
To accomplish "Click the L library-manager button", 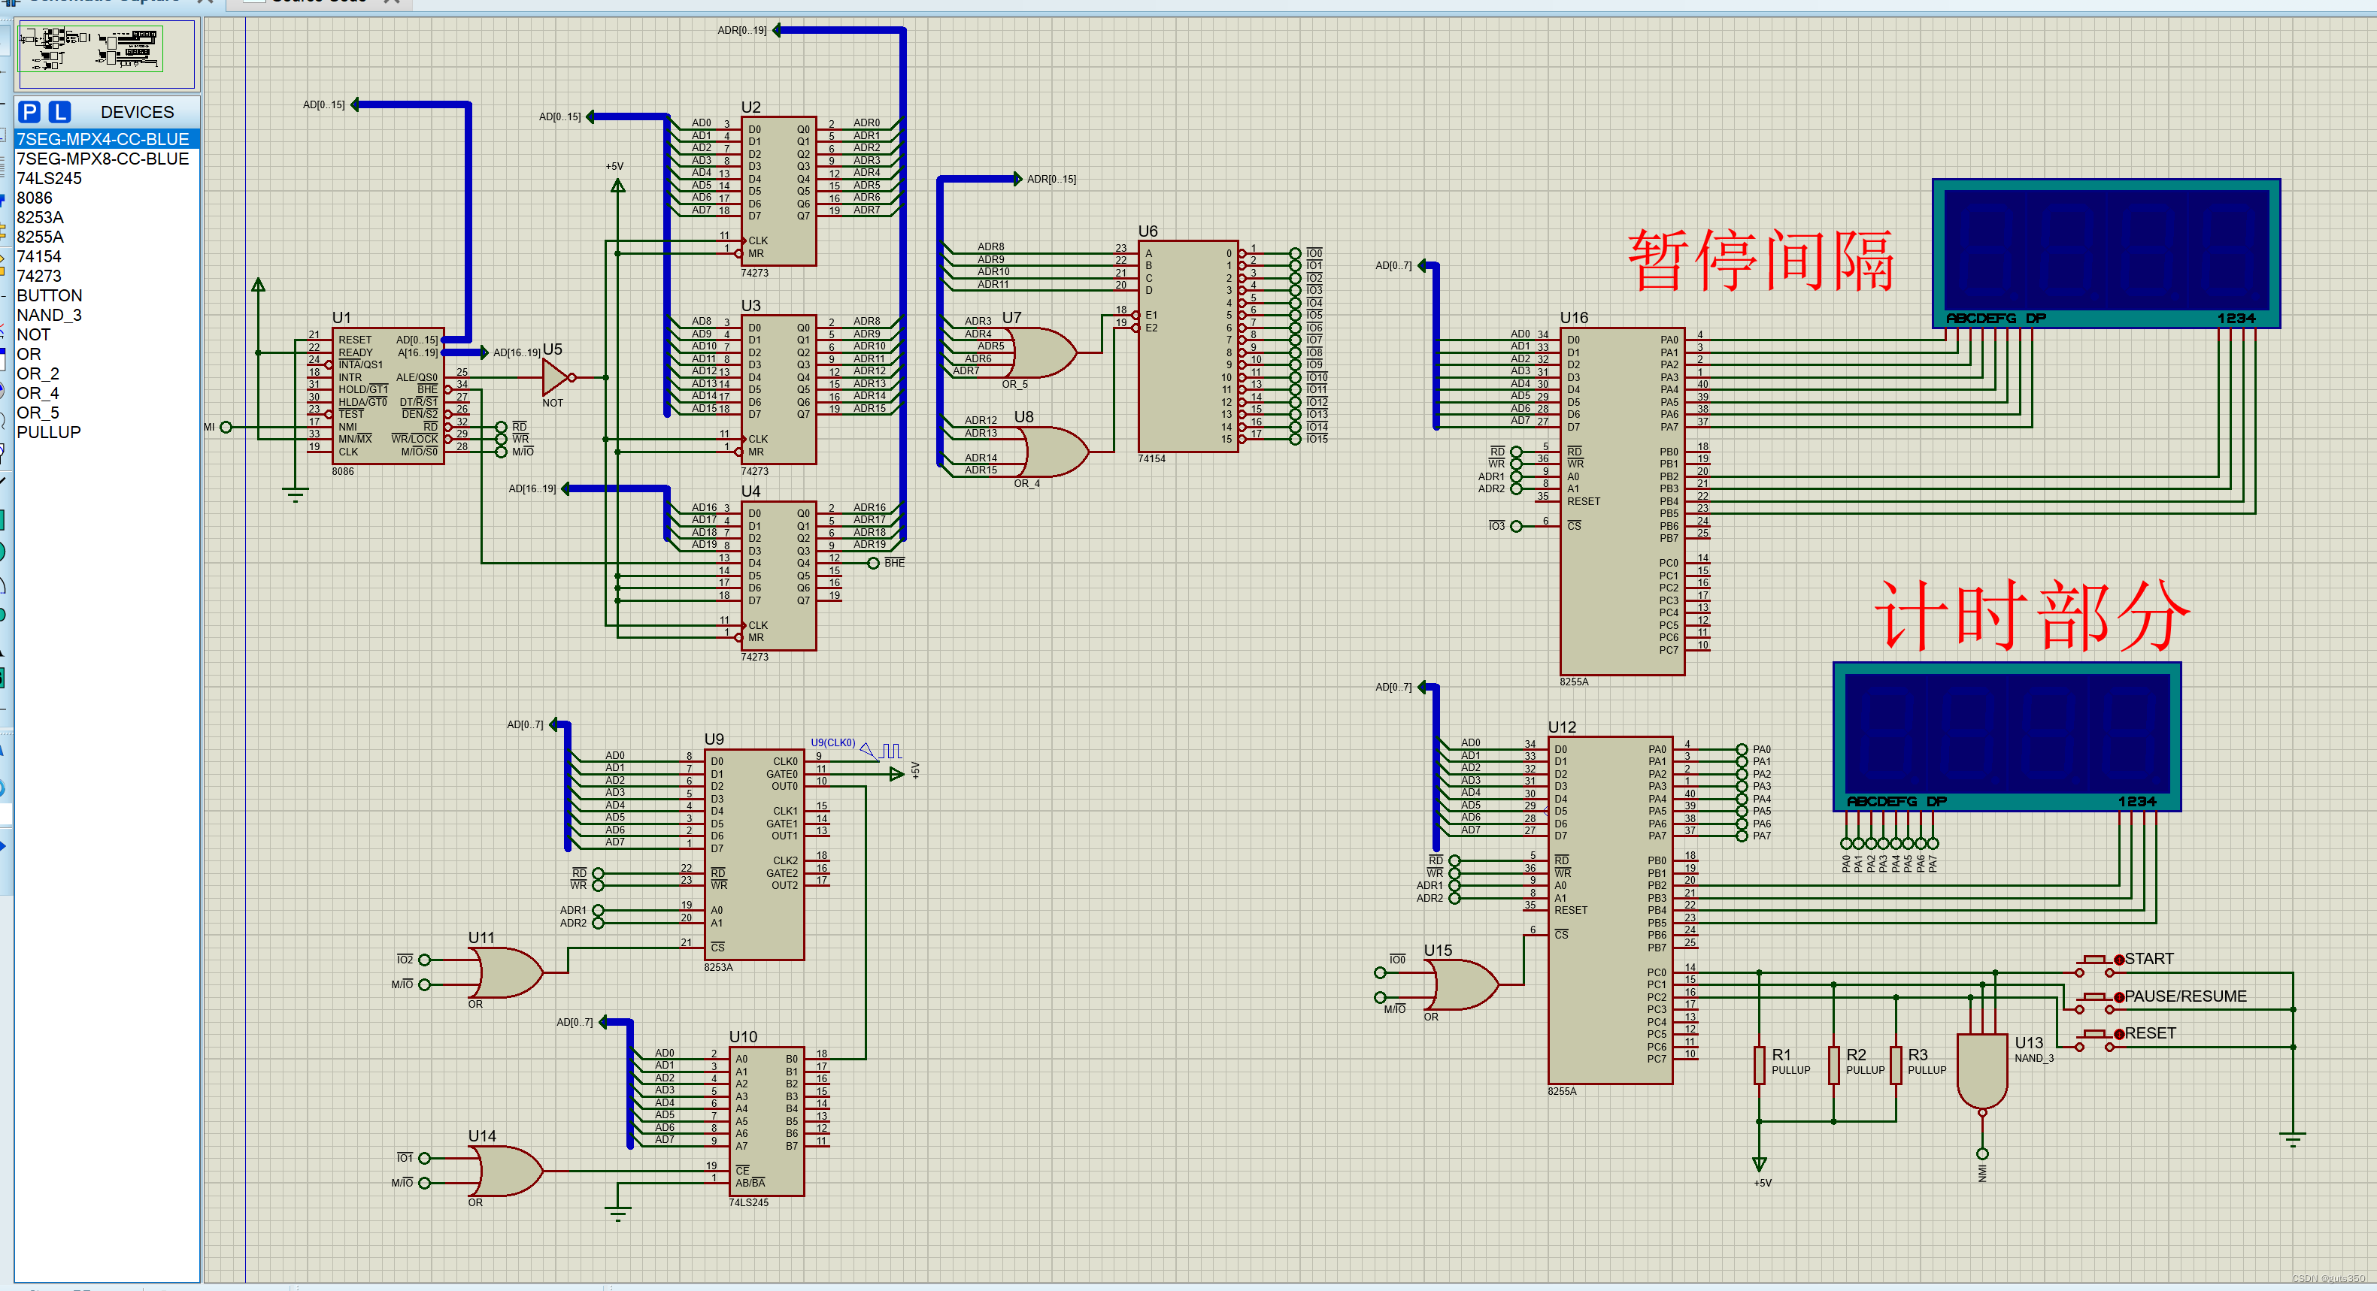I will pos(60,111).
